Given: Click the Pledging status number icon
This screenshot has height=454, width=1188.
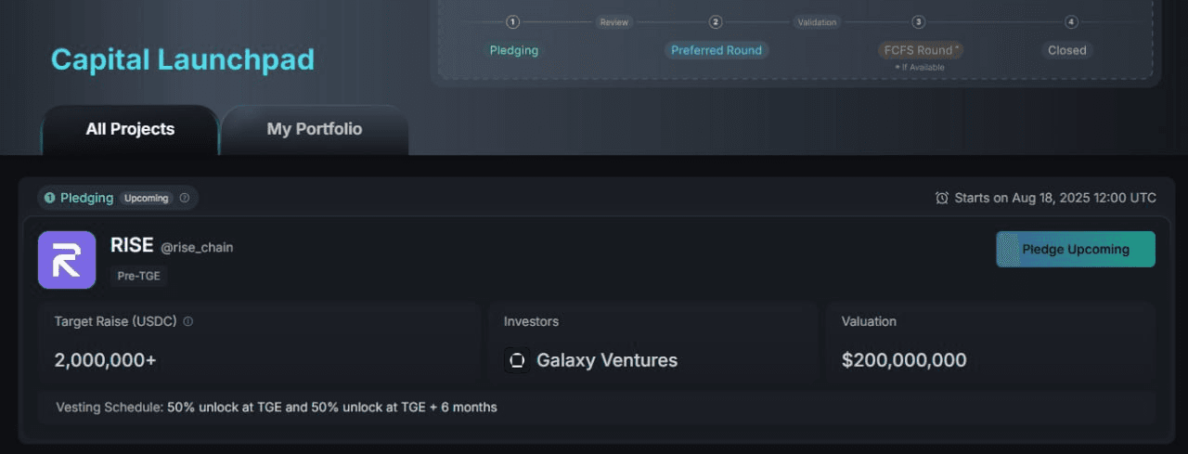Looking at the screenshot, I should click(50, 198).
